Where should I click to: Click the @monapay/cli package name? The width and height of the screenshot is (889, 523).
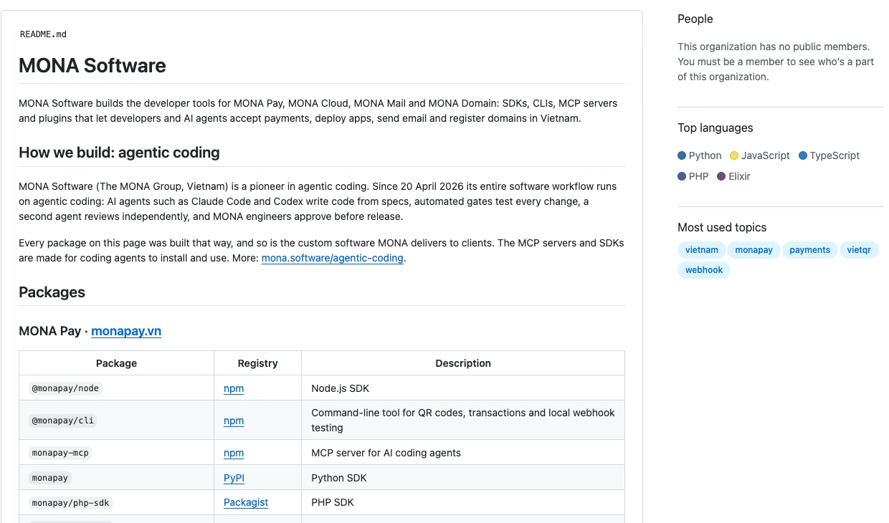[62, 421]
